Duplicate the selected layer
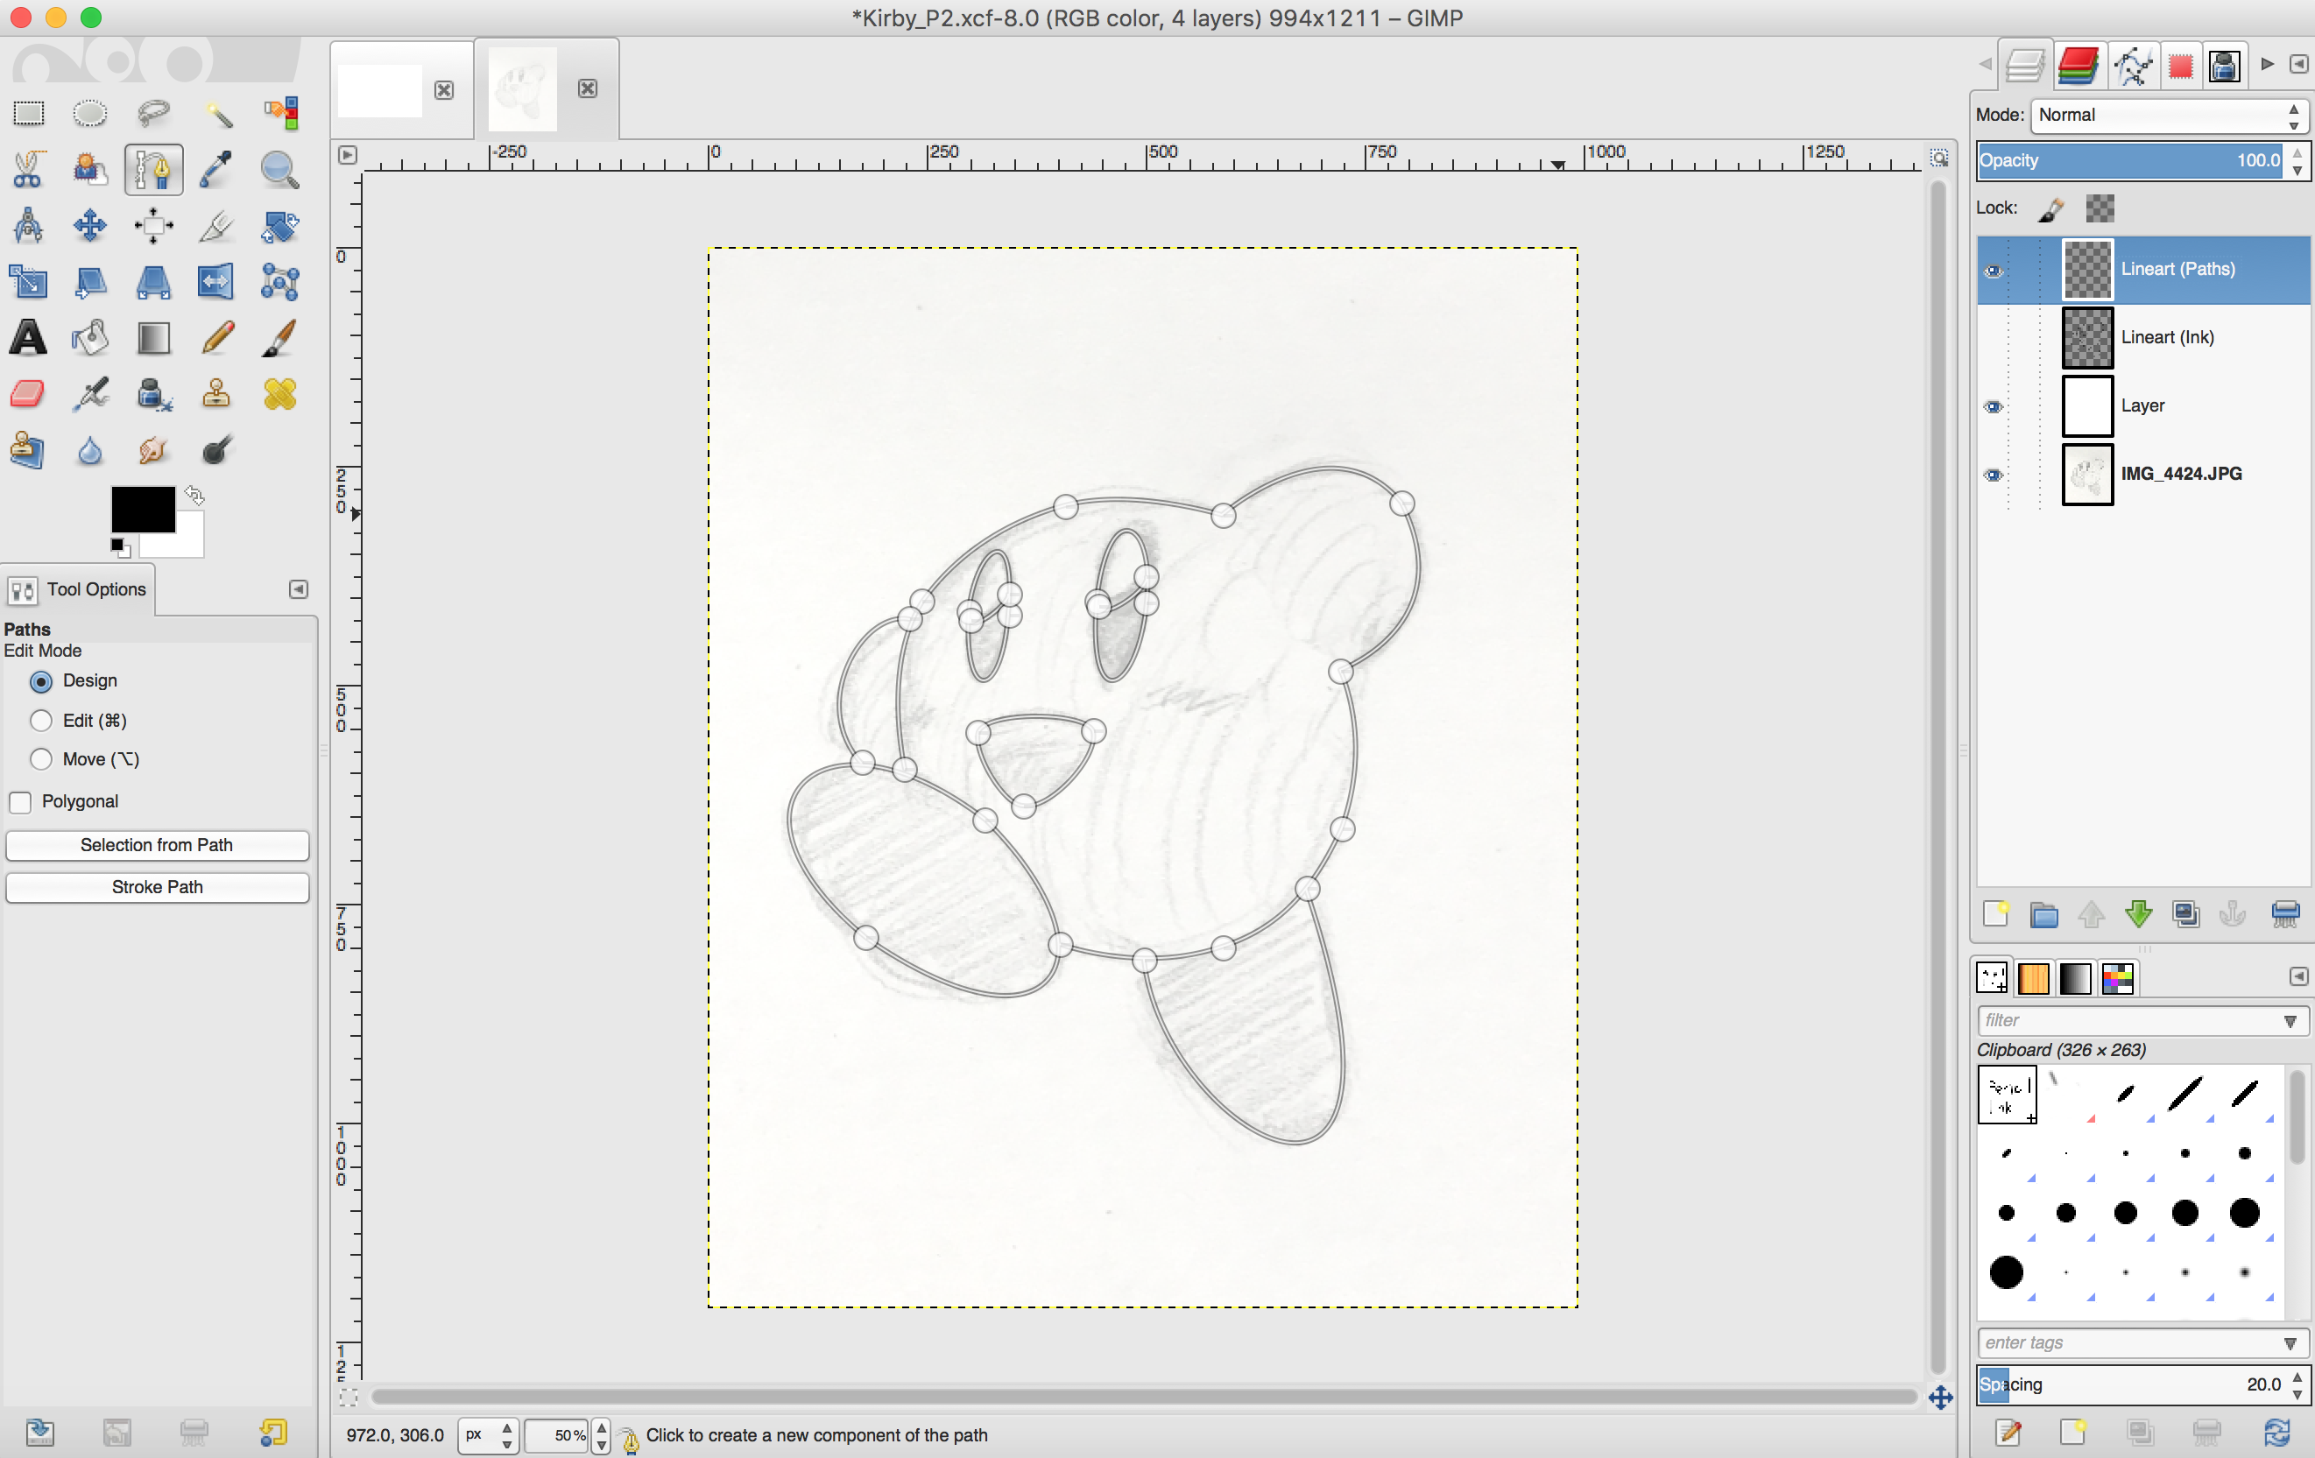Image resolution: width=2315 pixels, height=1458 pixels. click(2186, 914)
